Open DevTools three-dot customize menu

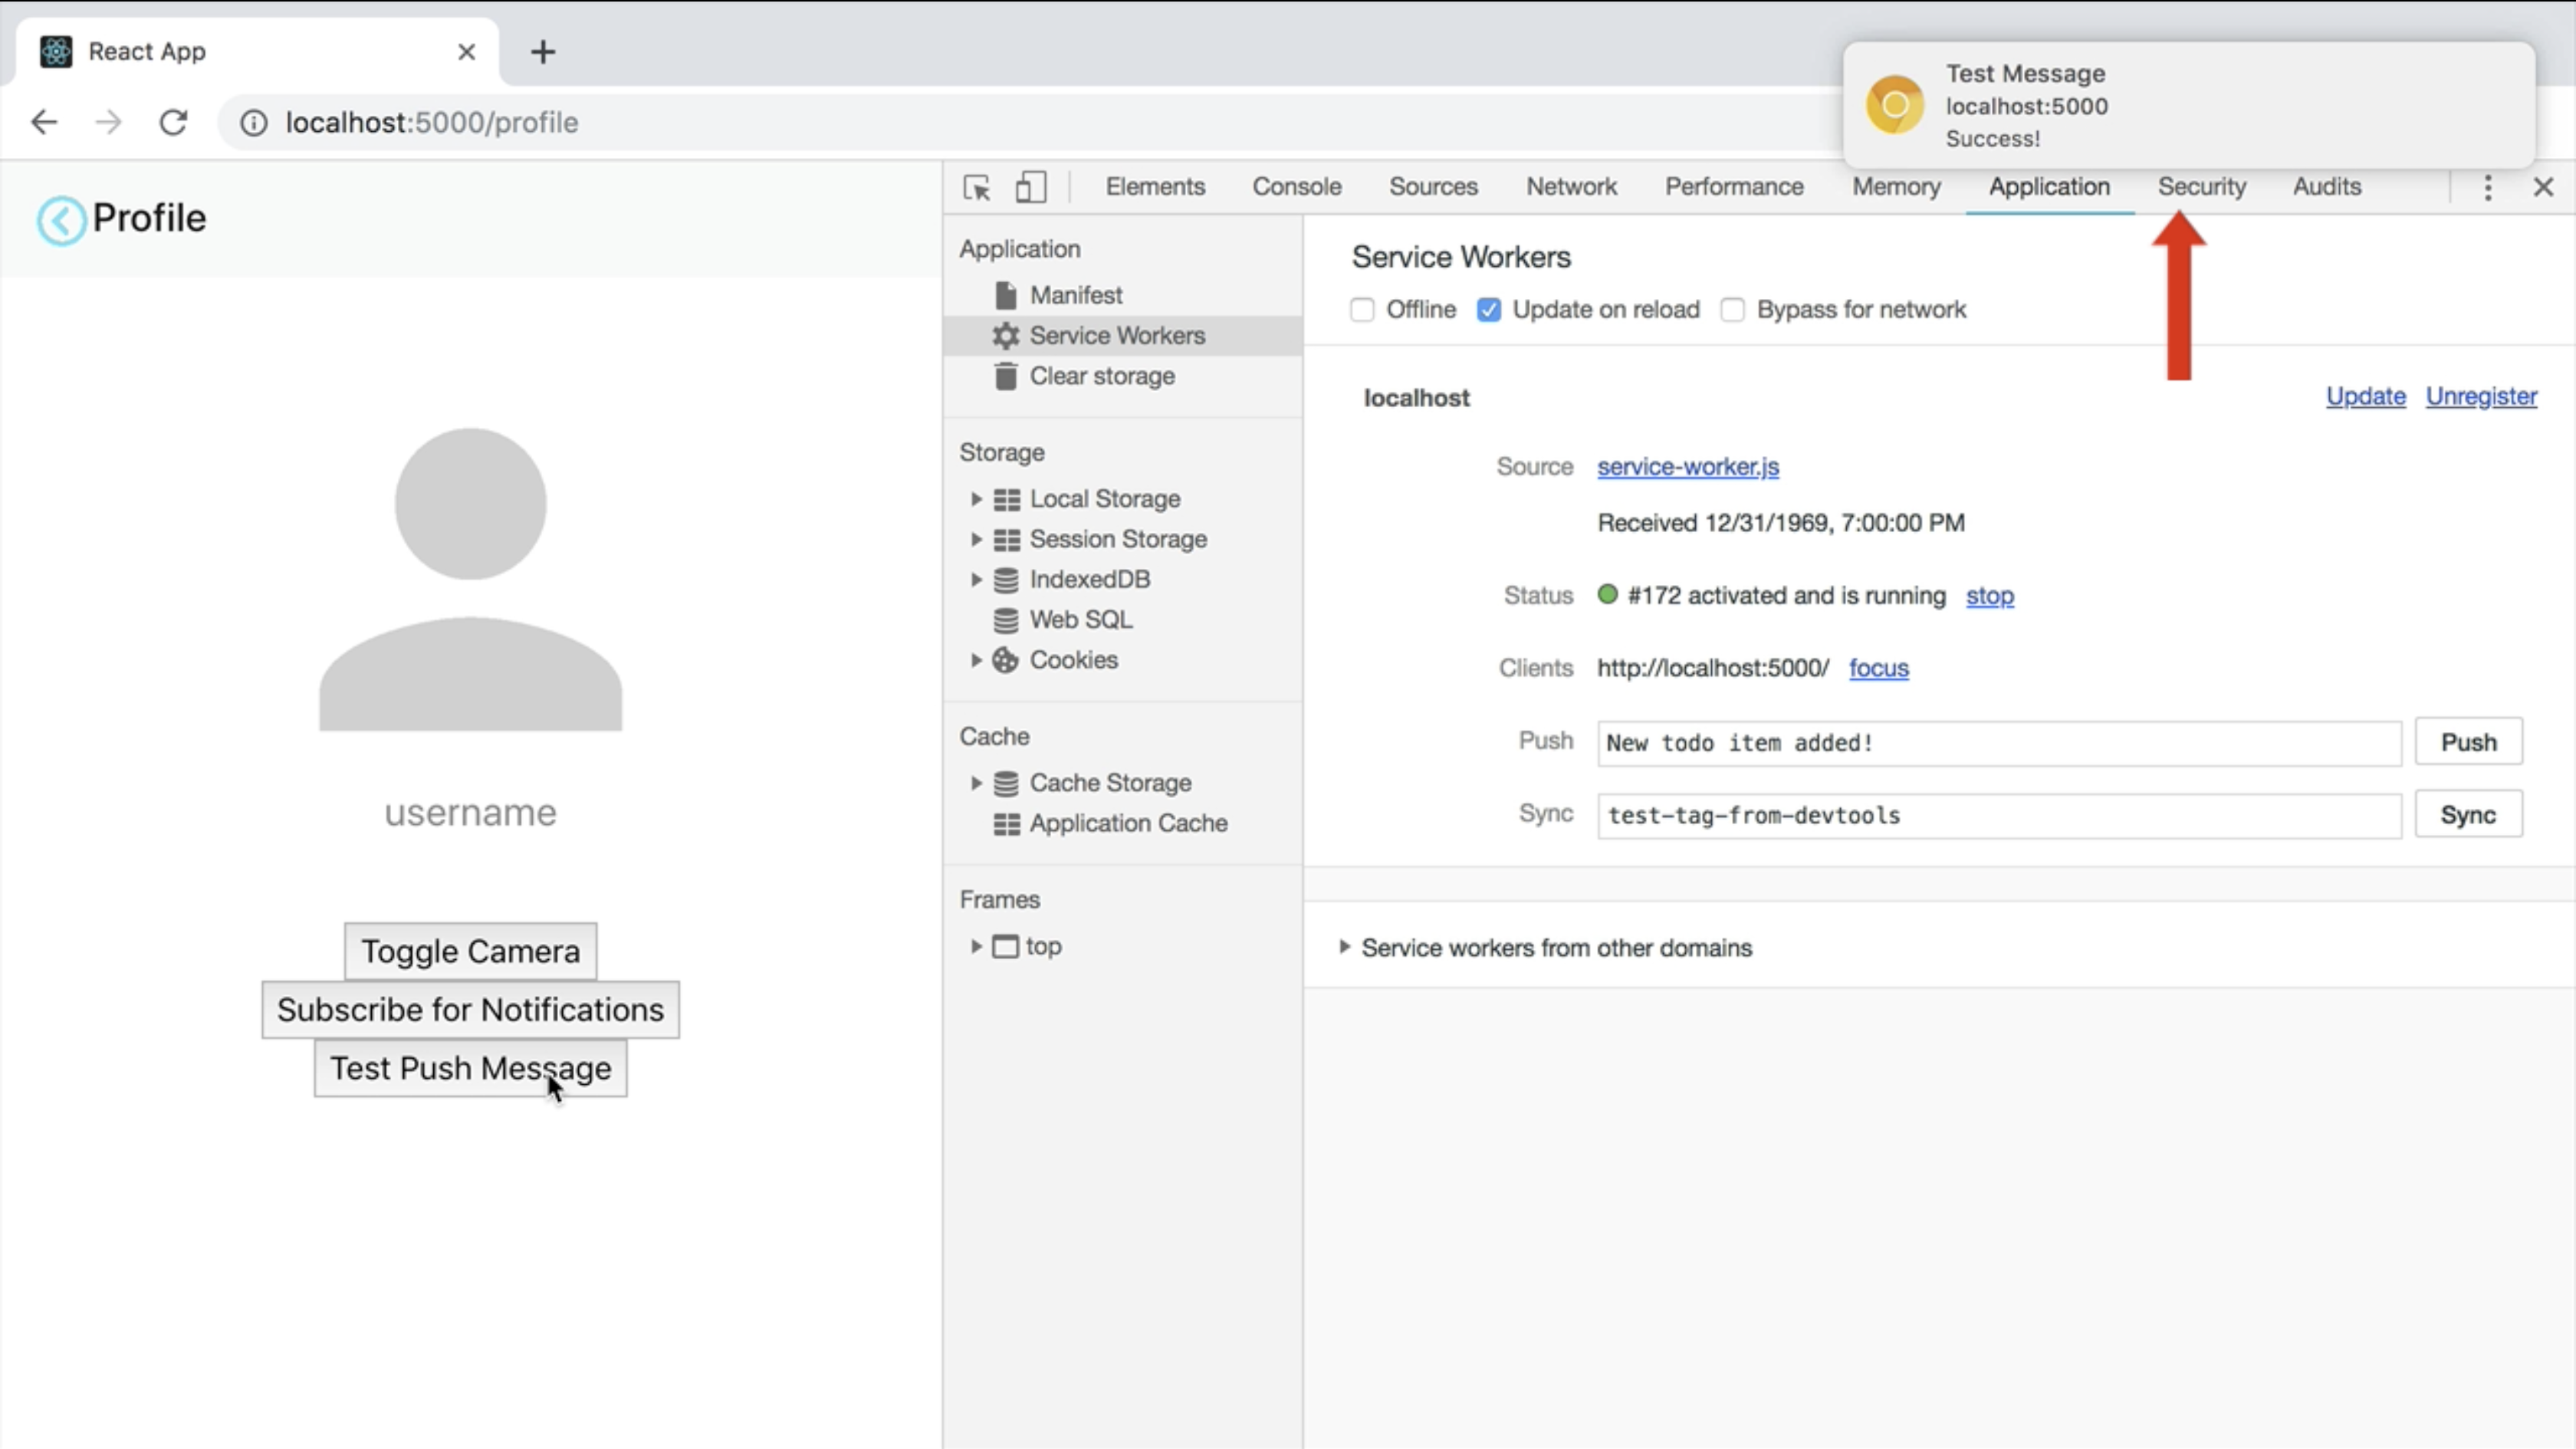pyautogui.click(x=2487, y=187)
